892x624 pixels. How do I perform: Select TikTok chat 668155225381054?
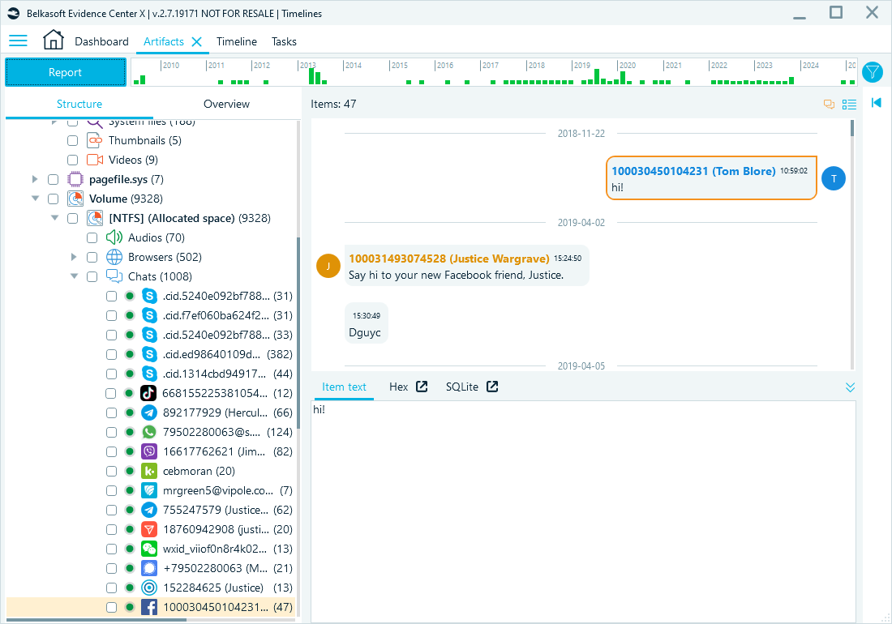click(x=214, y=393)
